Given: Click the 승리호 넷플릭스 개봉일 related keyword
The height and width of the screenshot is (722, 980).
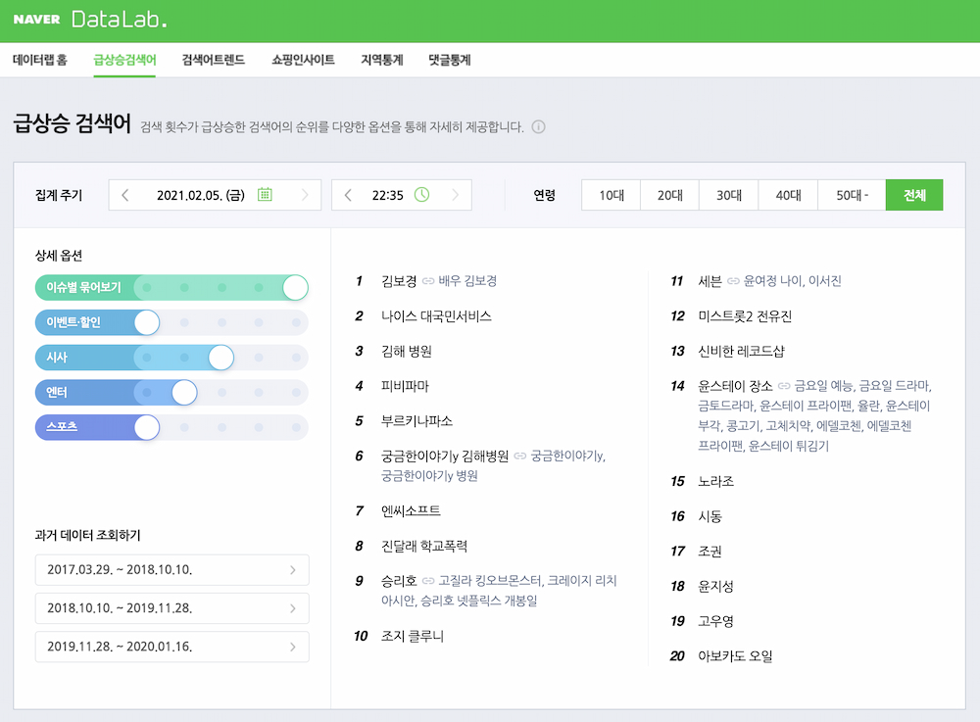Looking at the screenshot, I should tap(479, 601).
